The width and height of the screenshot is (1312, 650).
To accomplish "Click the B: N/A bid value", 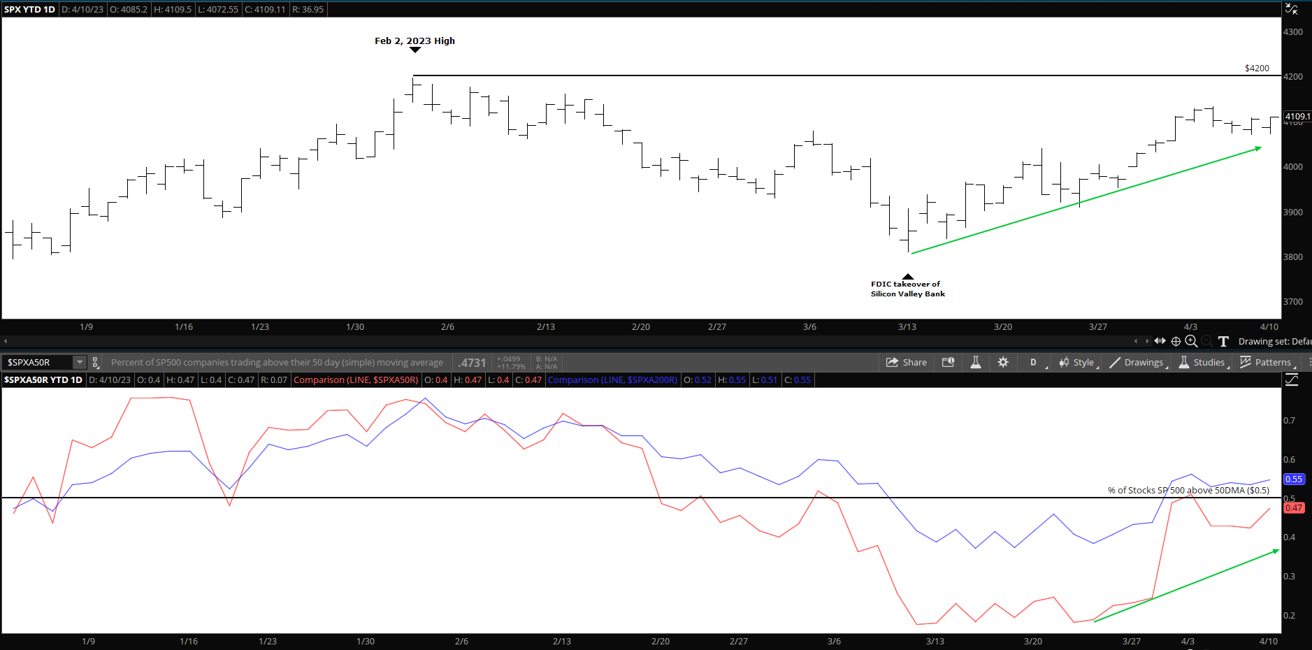I will pos(547,359).
